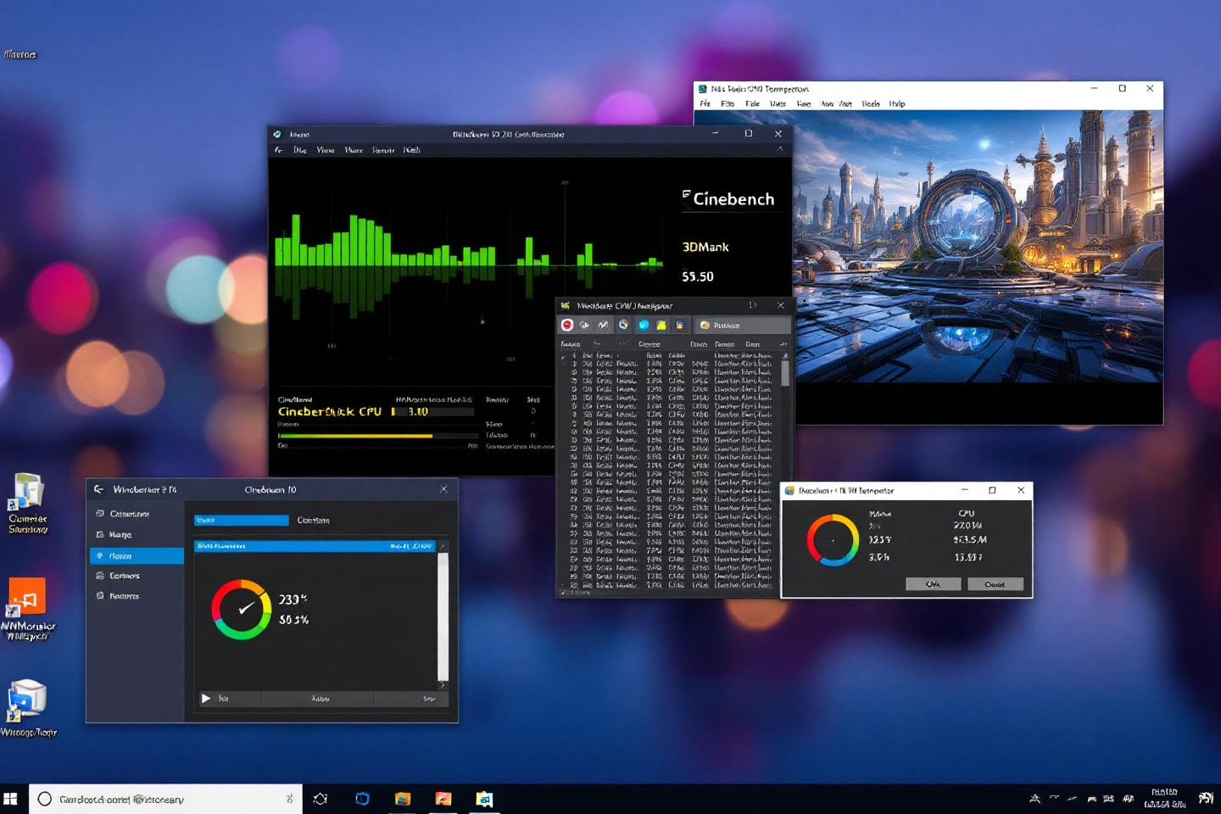Select the fifth sidebar item in benchmark window
Viewport: 1221px width, 814px height.
click(x=136, y=596)
